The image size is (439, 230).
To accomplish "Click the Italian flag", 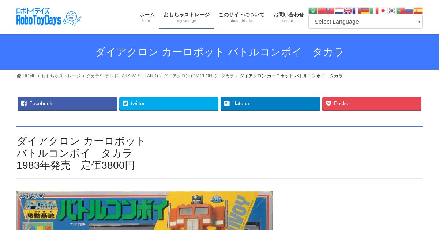I will [x=374, y=11].
